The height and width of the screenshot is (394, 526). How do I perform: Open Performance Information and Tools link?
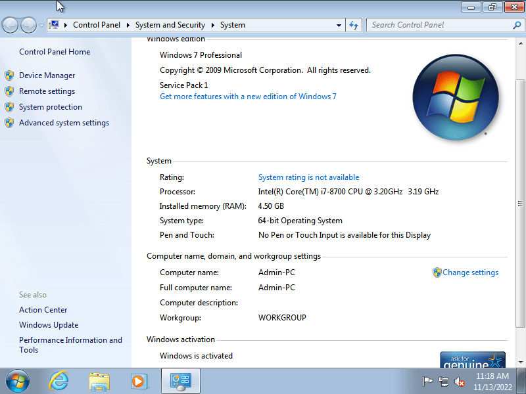(70, 345)
